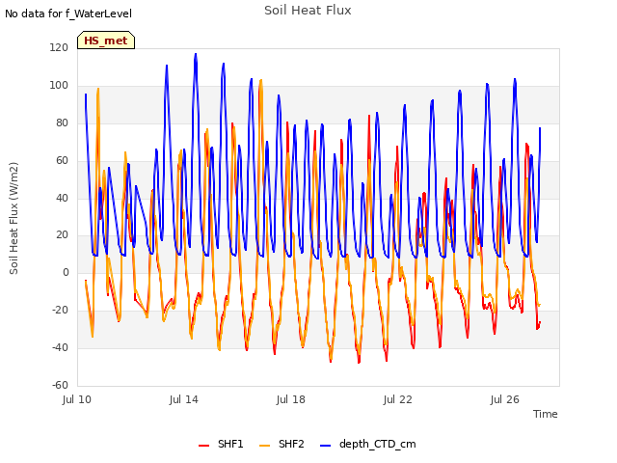
Task: Click the 'Soil Heat Flux (W/m2)' axis label
Action: [13, 218]
